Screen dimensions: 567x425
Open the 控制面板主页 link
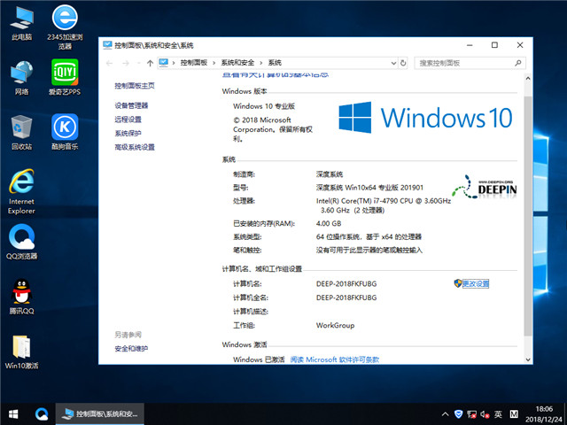pyautogui.click(x=135, y=86)
